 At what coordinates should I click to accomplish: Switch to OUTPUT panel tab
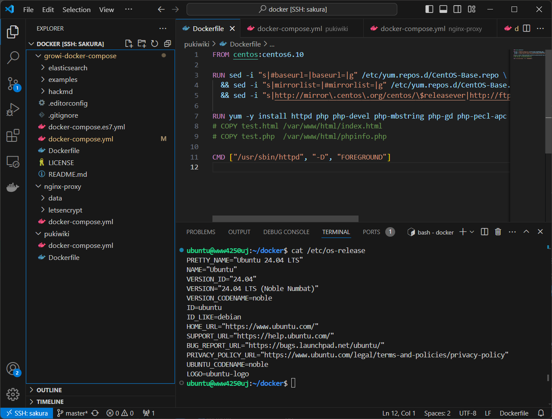point(239,232)
